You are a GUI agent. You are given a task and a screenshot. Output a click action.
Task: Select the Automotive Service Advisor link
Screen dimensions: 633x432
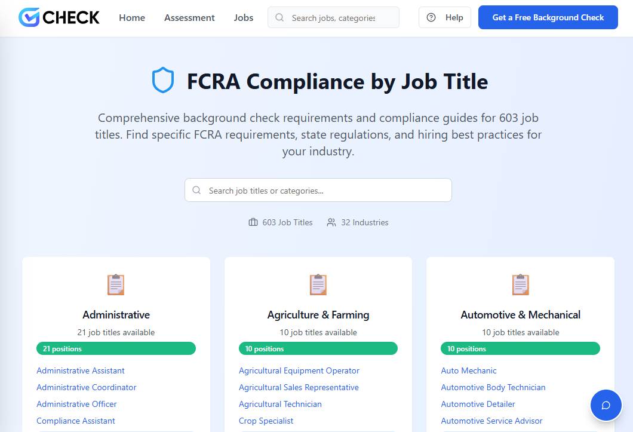[491, 421]
